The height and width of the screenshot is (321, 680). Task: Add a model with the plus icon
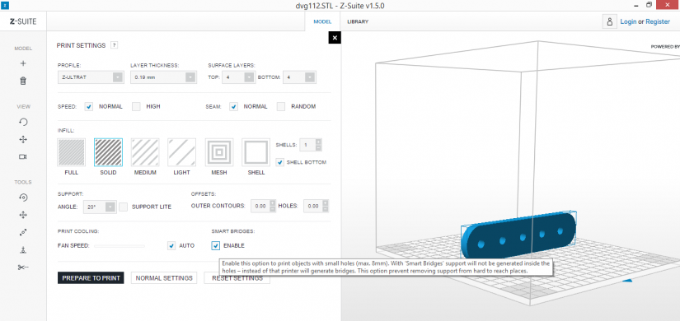[23, 63]
